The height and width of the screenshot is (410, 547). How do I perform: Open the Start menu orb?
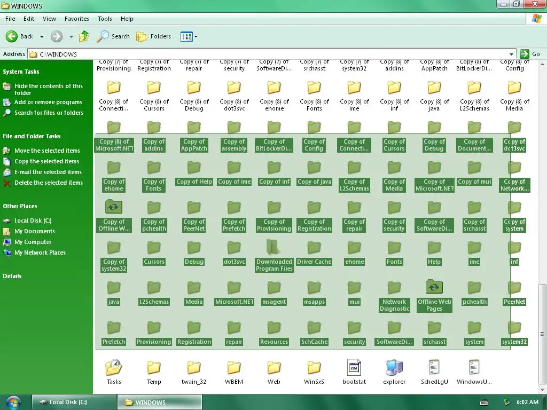(13, 403)
